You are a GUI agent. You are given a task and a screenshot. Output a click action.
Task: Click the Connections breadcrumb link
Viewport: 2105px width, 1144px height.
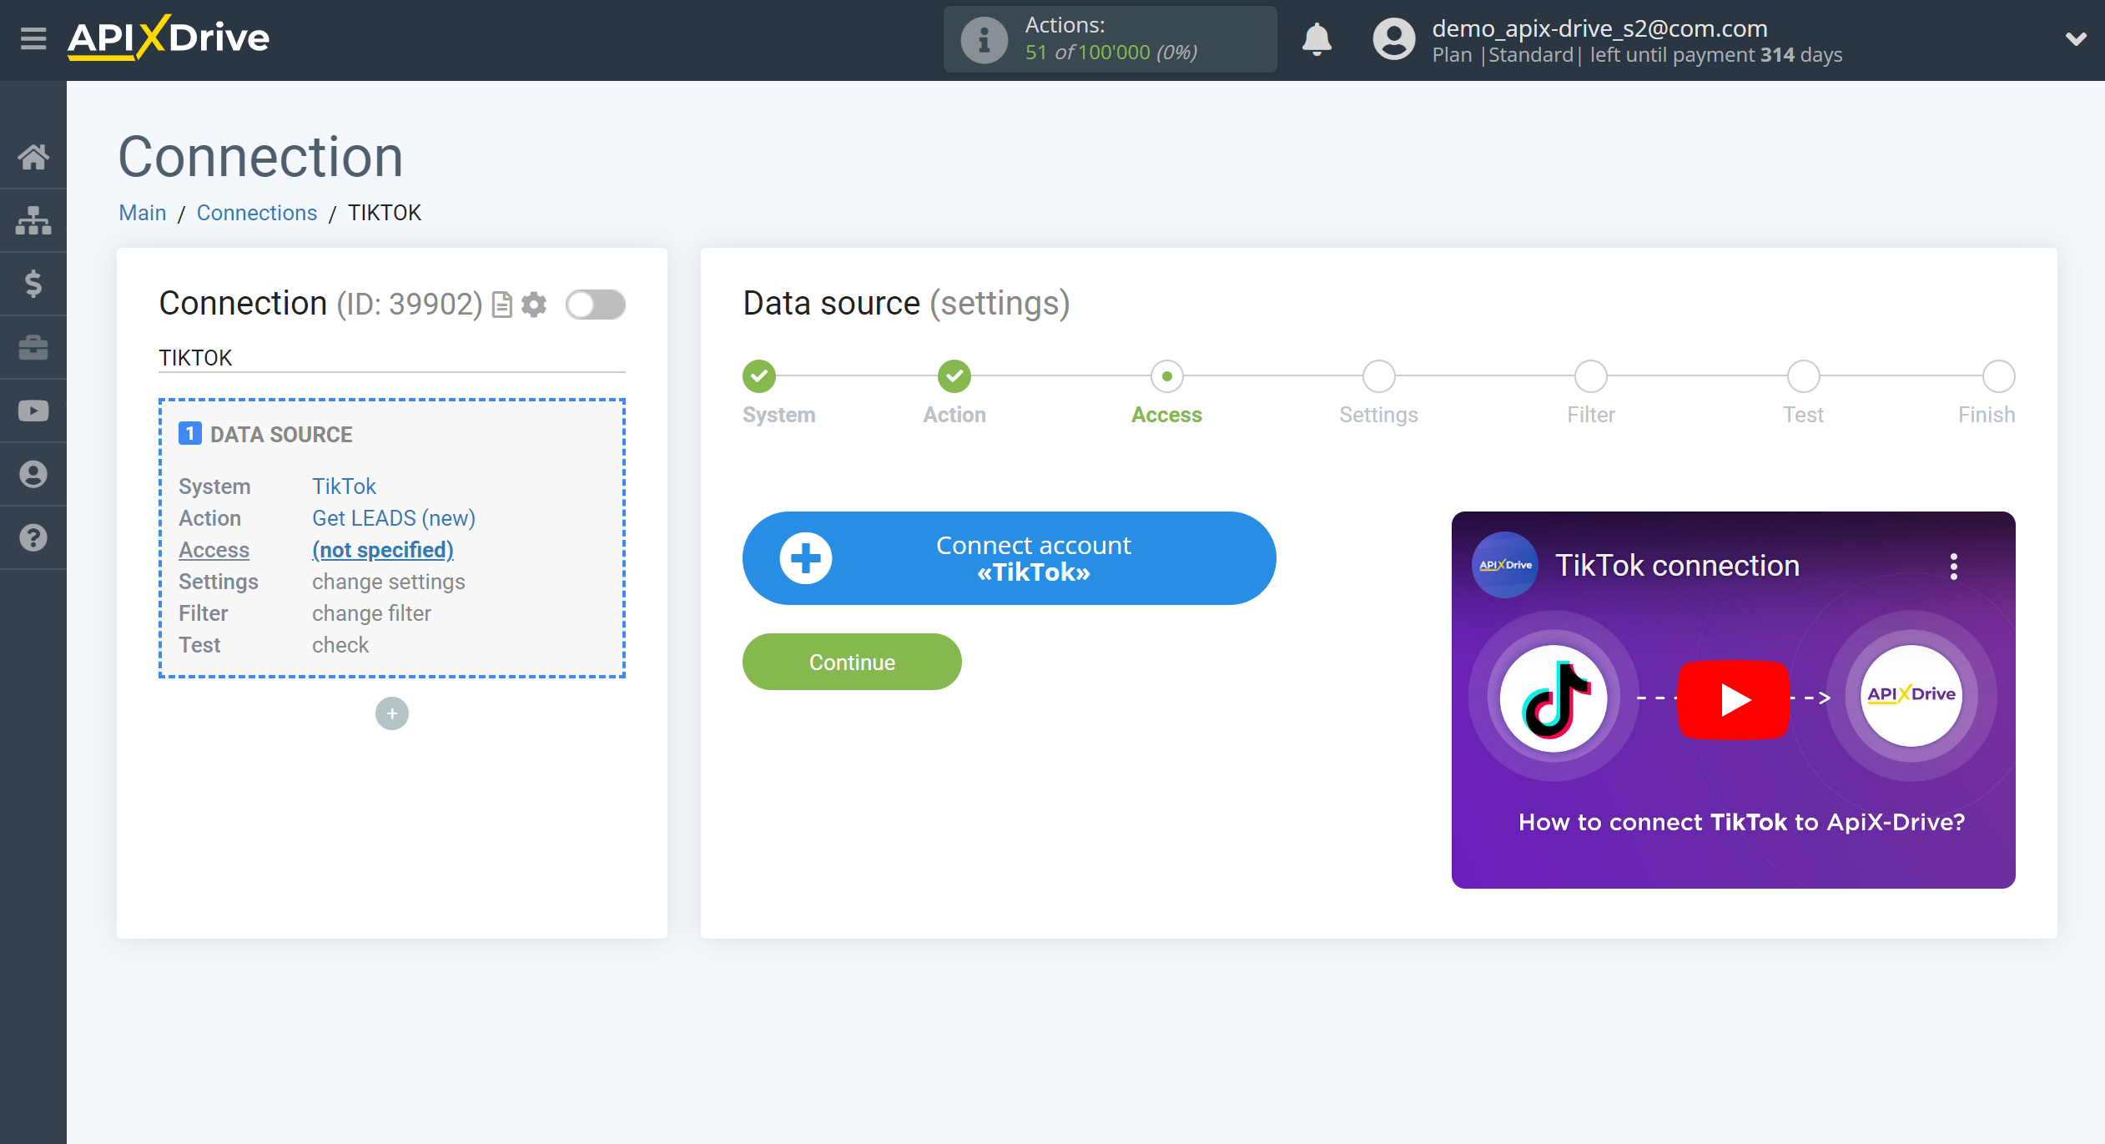[258, 214]
